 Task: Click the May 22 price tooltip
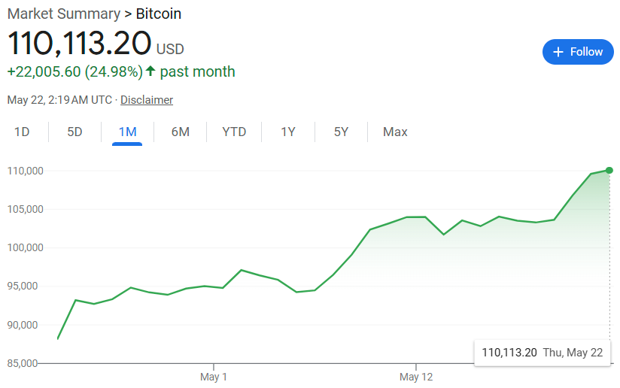click(x=542, y=352)
